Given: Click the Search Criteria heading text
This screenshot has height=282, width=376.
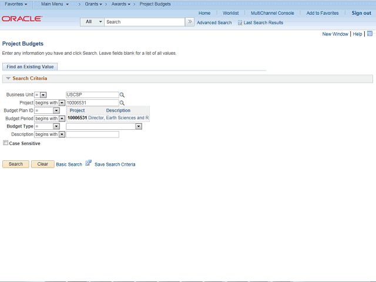Looking at the screenshot, I should [30, 78].
